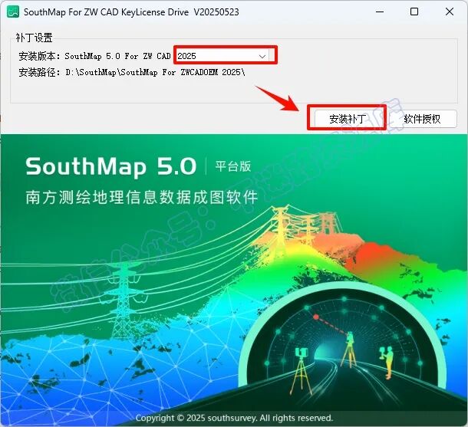
Task: Maximize the KeyLicense Drive window
Action: [x=414, y=12]
